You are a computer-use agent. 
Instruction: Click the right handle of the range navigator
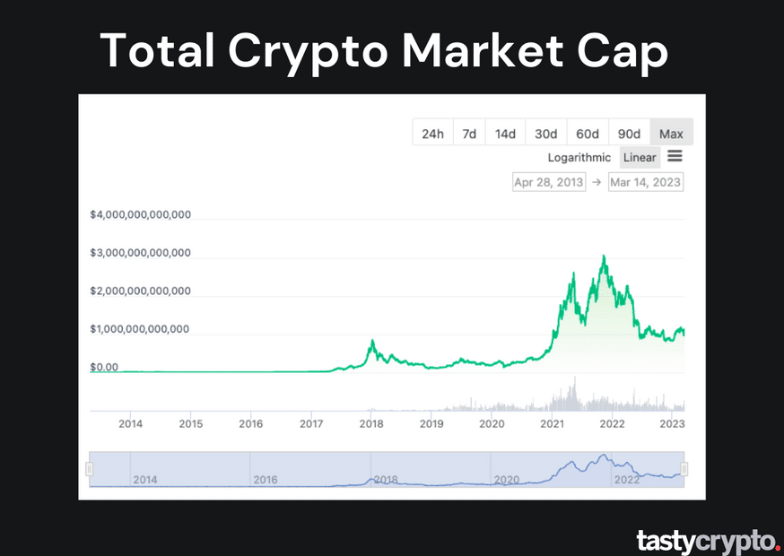point(685,467)
